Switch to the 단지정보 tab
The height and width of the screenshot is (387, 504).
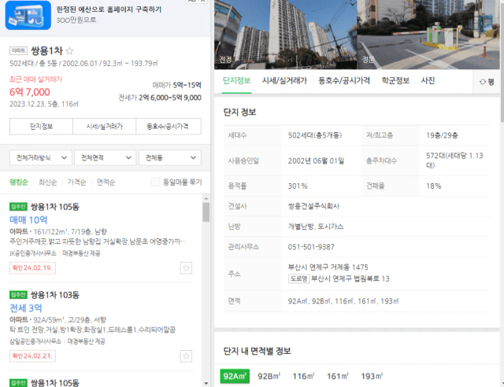(x=236, y=80)
